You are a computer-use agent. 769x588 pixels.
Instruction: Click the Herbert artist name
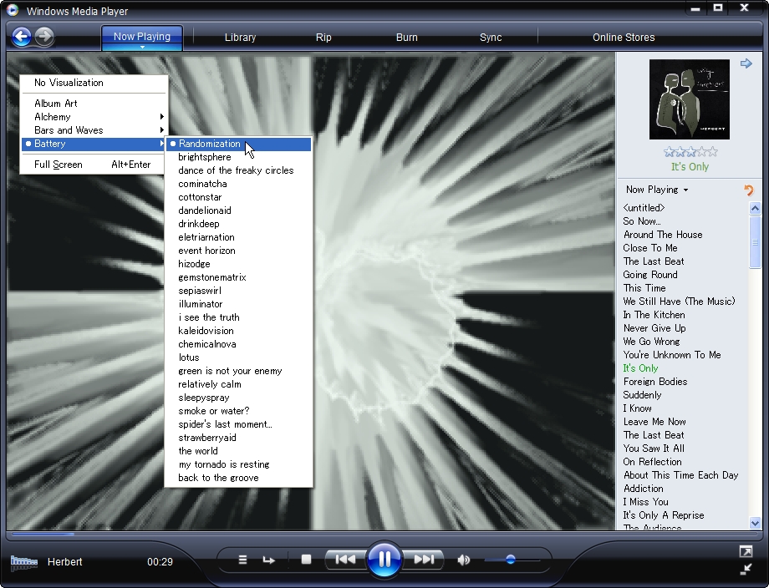coord(64,562)
